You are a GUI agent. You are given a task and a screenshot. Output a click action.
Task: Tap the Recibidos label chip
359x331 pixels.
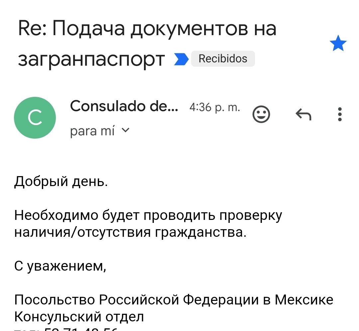tap(223, 59)
